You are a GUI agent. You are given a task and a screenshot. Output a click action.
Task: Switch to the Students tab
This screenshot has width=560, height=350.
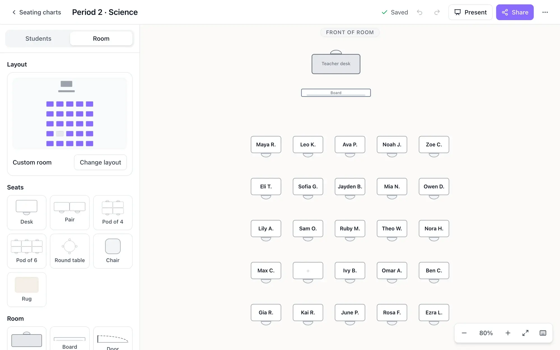coord(38,39)
